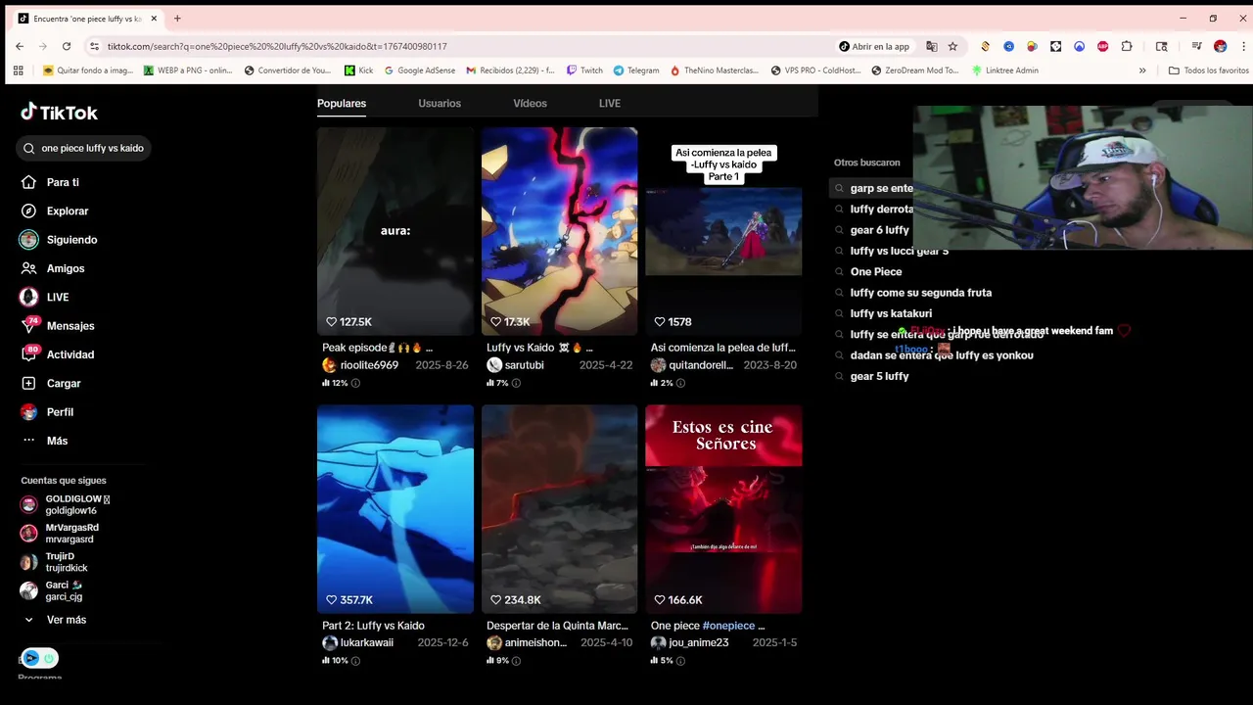Open 'Estos es cine Señores' video thumbnail
This screenshot has height=705, width=1253.
(x=723, y=509)
